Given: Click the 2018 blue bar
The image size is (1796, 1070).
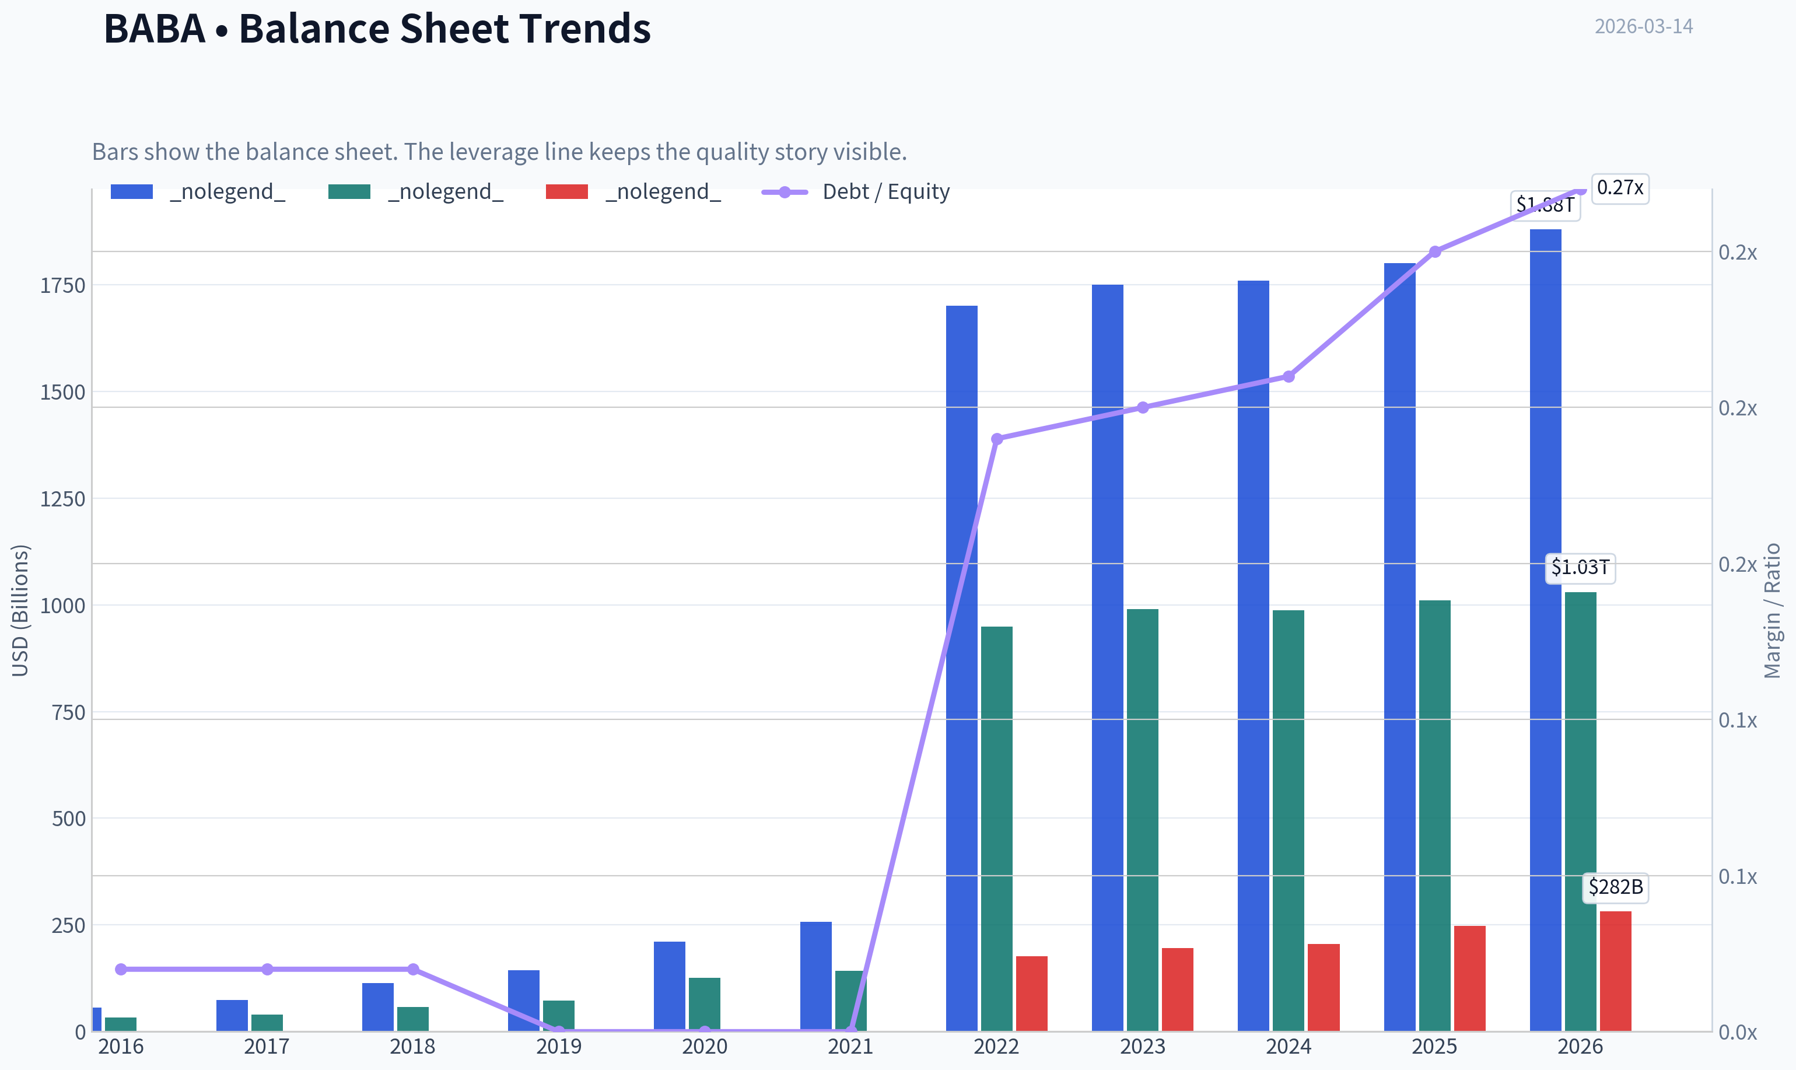Looking at the screenshot, I should [377, 1006].
